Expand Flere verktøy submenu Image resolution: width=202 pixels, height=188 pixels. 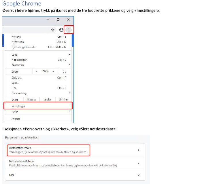(x=38, y=93)
